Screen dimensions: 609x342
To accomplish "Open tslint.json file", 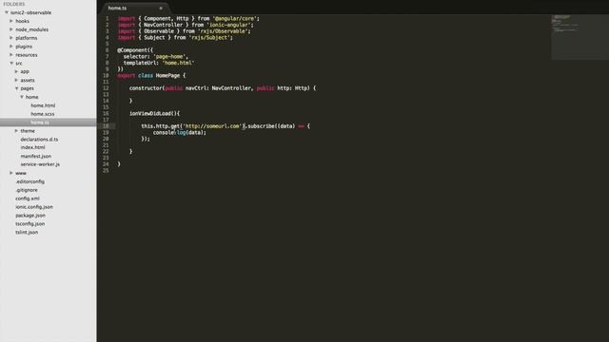I will click(x=27, y=232).
